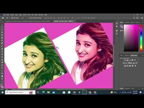This screenshot has width=144, height=108.
Task: Click the toolbox foreground color swatch
Action: 1,86
